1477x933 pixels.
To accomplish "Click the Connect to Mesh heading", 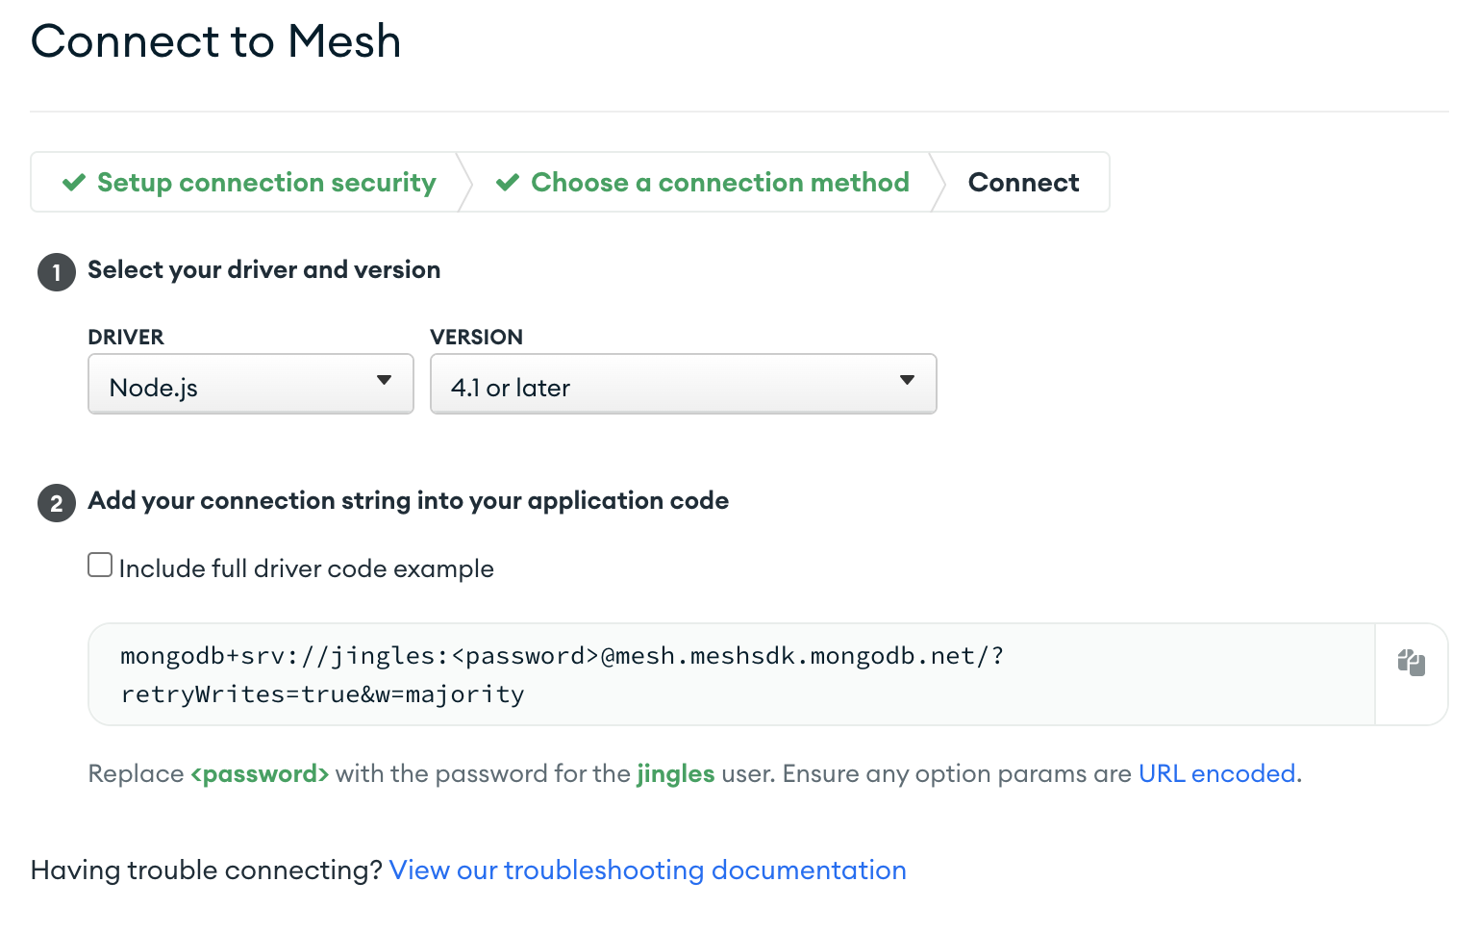I will (x=215, y=41).
